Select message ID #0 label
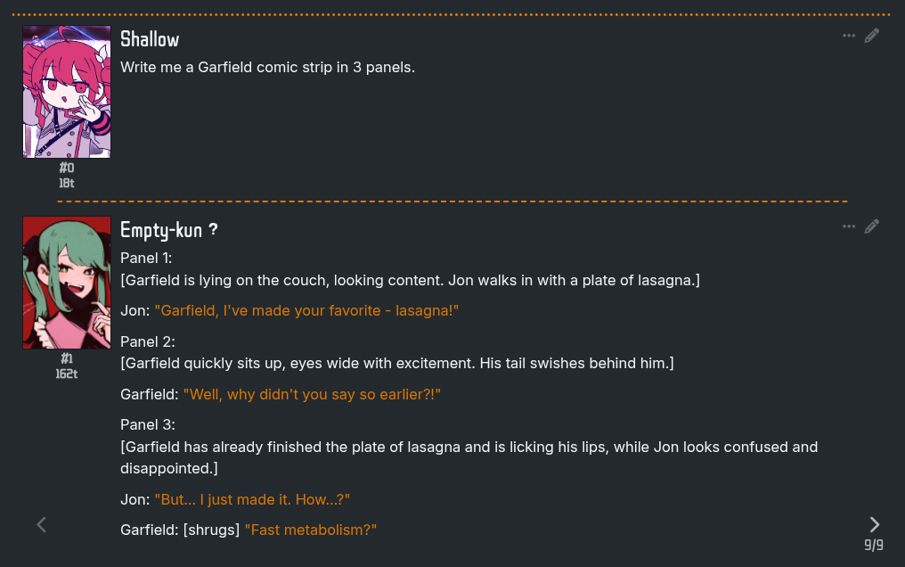The image size is (905, 567). coord(67,168)
